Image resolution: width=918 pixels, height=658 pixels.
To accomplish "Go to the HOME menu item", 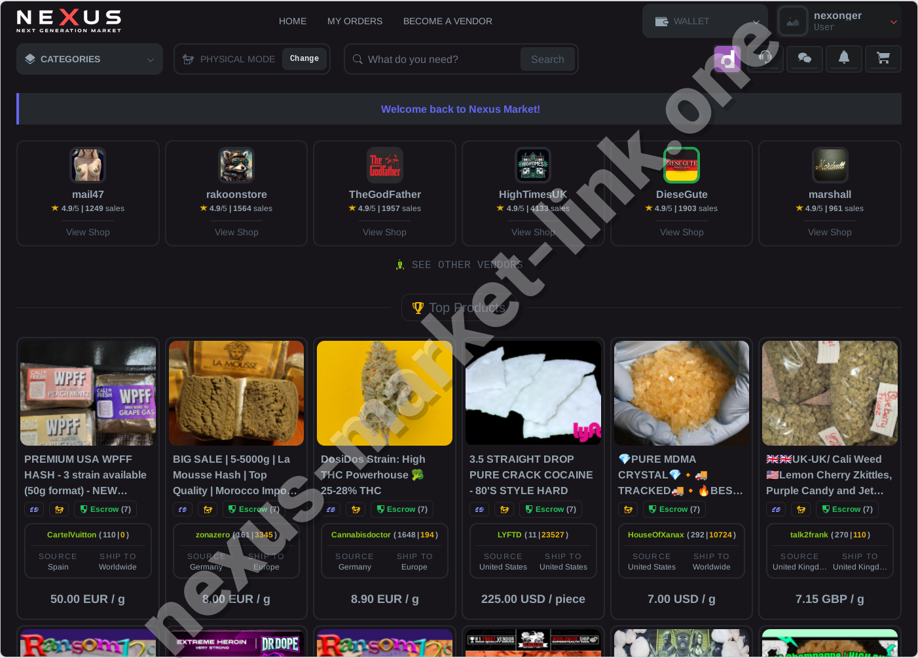I will click(x=293, y=21).
